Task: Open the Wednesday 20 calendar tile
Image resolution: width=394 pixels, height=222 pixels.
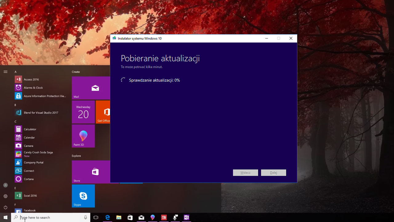Action: (x=83, y=112)
